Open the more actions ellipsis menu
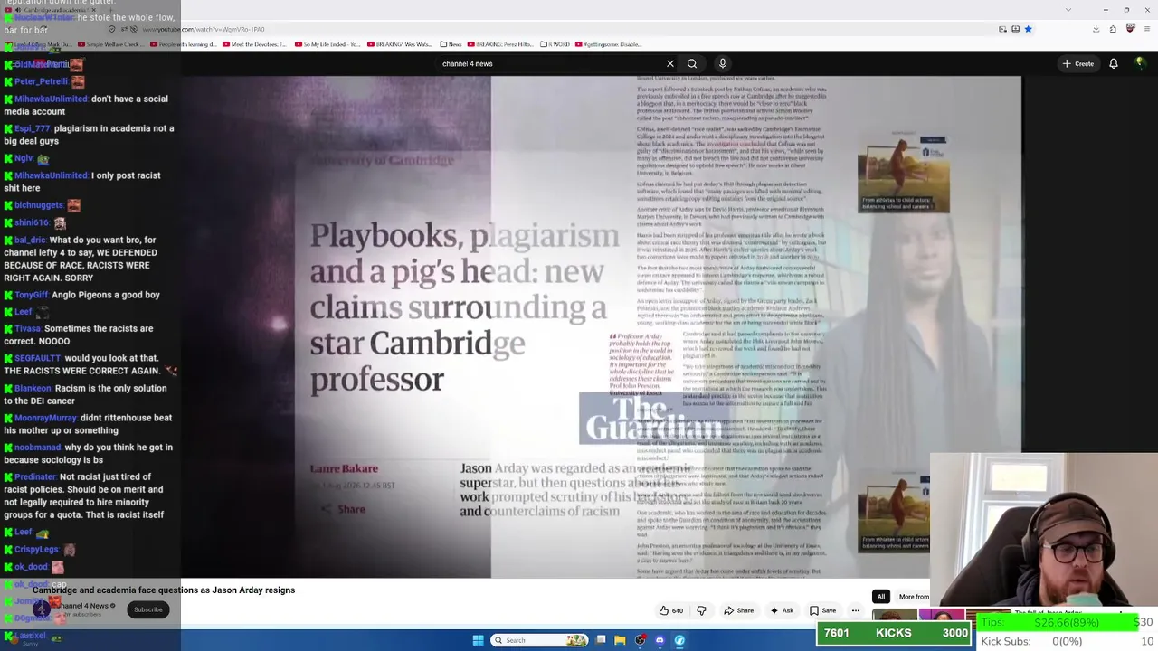Viewport: 1158px width, 651px height. 855,610
